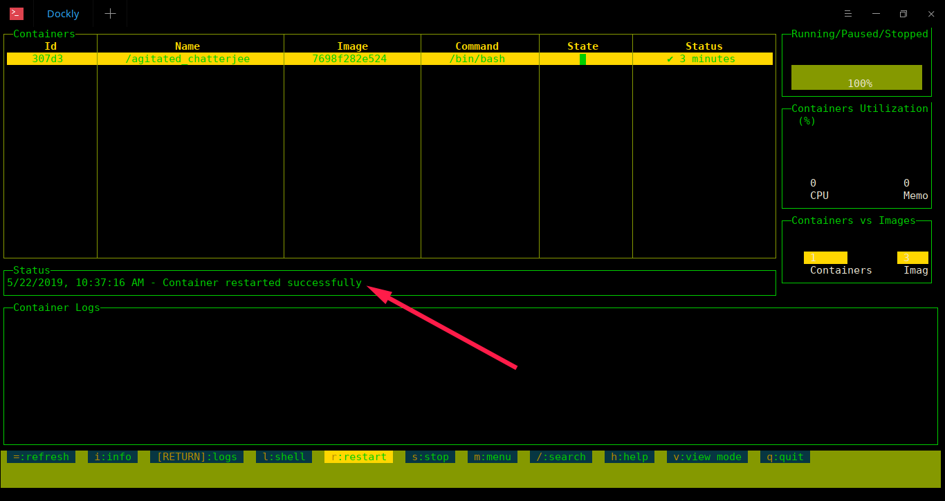Click the Memo utilization label

916,196
